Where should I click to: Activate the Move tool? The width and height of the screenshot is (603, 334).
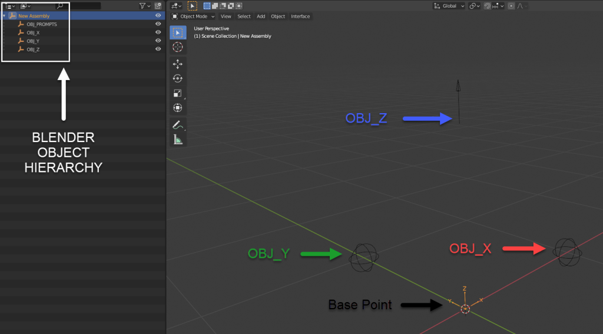click(177, 64)
